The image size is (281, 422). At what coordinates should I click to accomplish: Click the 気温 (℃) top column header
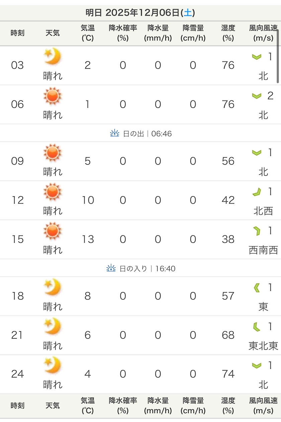click(88, 33)
